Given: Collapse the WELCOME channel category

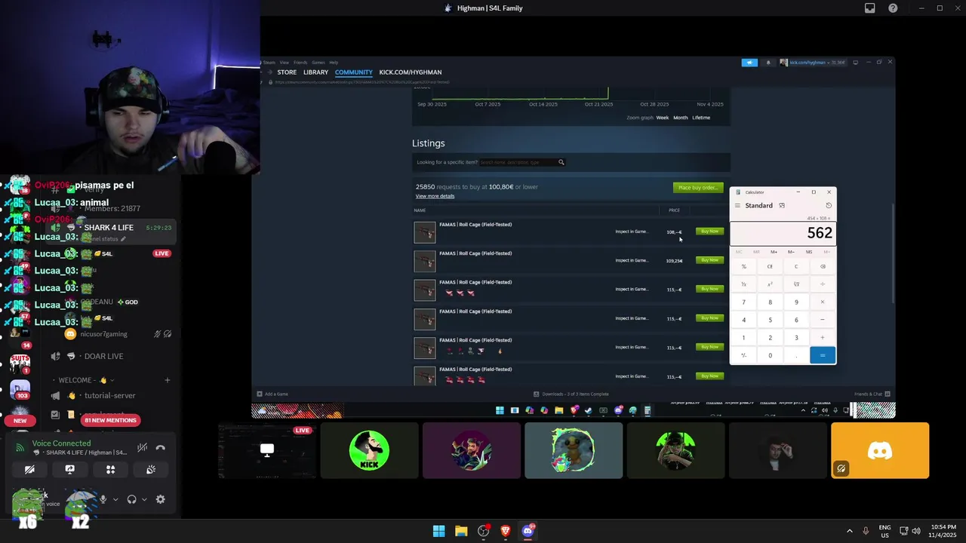Looking at the screenshot, I should [83, 380].
